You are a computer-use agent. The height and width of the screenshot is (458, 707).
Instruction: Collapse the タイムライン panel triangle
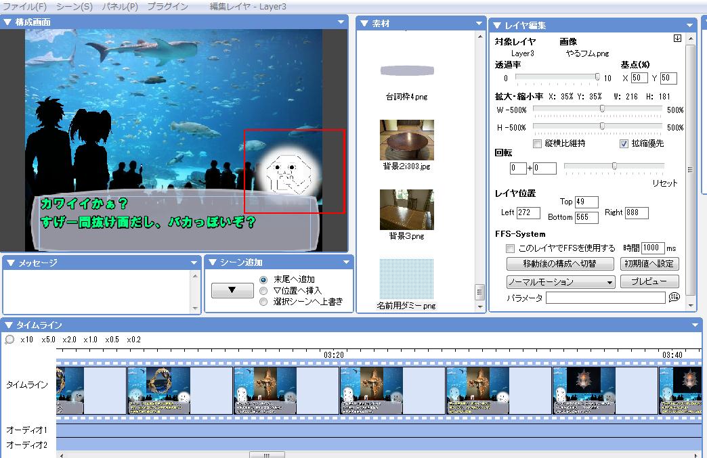[x=8, y=325]
